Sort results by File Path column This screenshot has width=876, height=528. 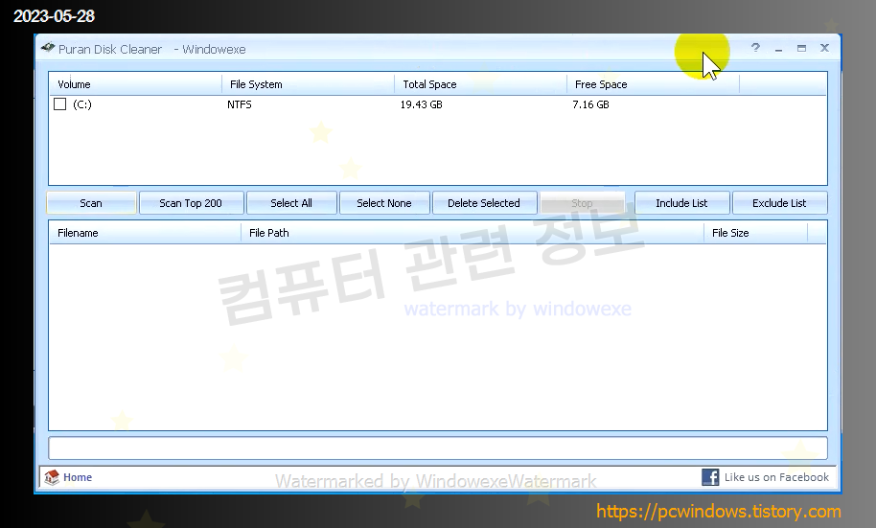point(473,233)
